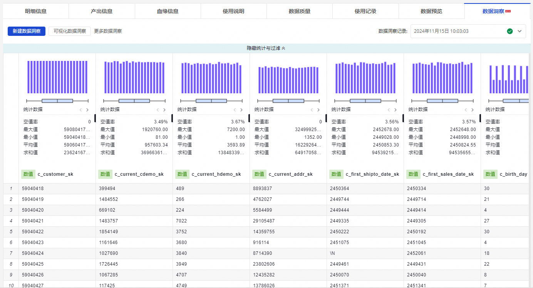Previous statistics page for c_current_addr_sk
The width and height of the screenshot is (533, 288).
(312, 109)
